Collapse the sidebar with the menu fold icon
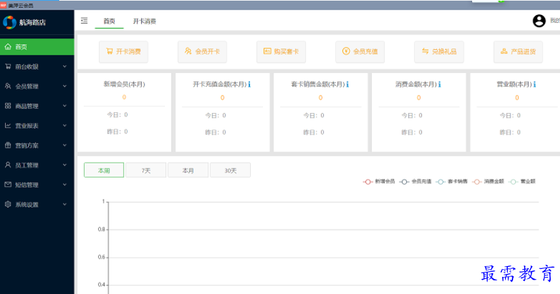 coord(84,21)
